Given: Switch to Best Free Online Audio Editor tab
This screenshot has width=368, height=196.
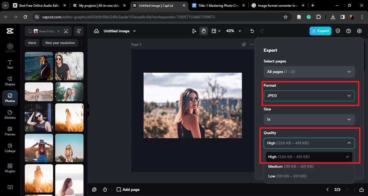Looking at the screenshot, I should coord(39,5).
